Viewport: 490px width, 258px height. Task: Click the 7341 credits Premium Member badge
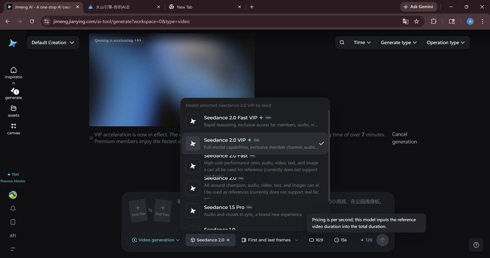click(x=13, y=177)
